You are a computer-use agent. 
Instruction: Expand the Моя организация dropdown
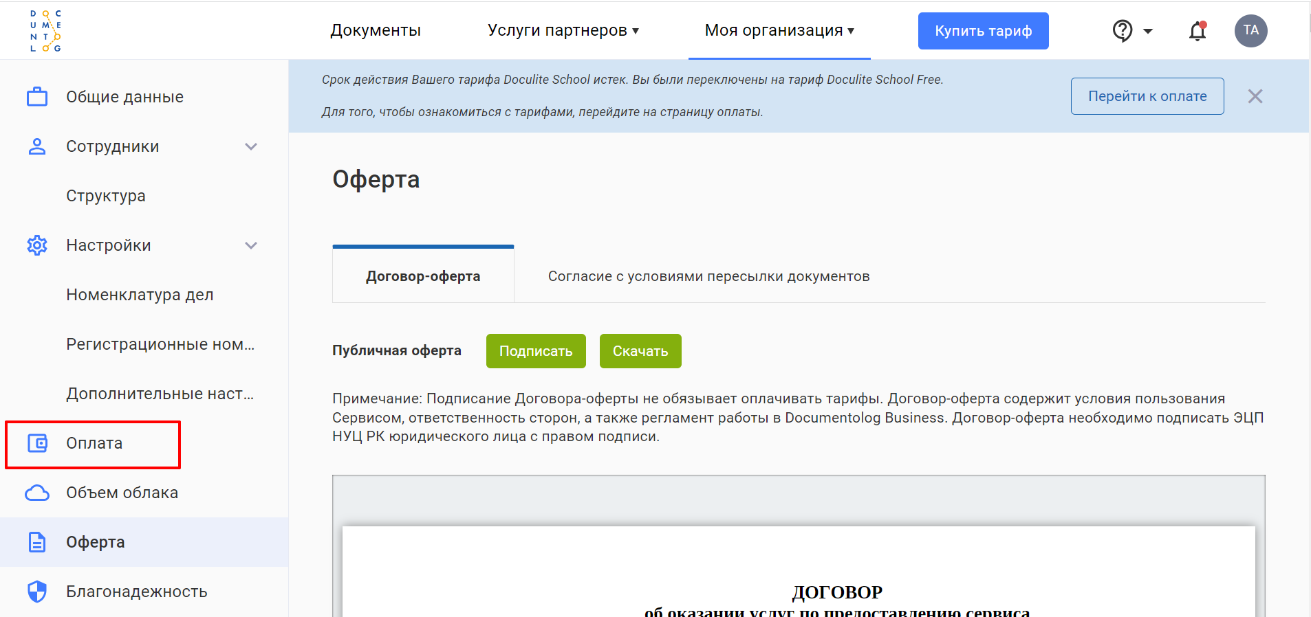[x=779, y=31]
